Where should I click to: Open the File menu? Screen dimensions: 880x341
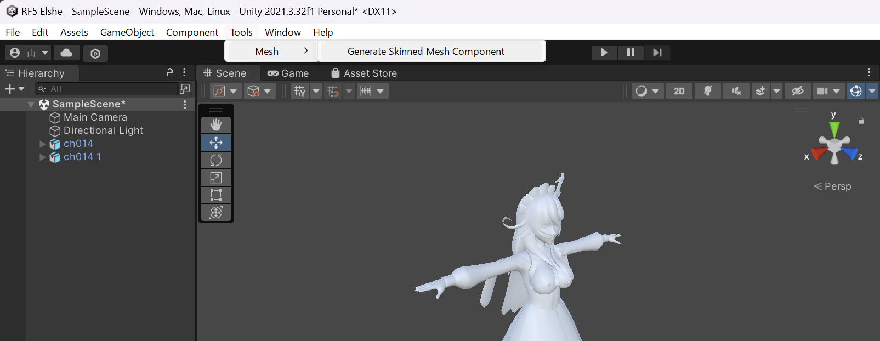point(13,32)
